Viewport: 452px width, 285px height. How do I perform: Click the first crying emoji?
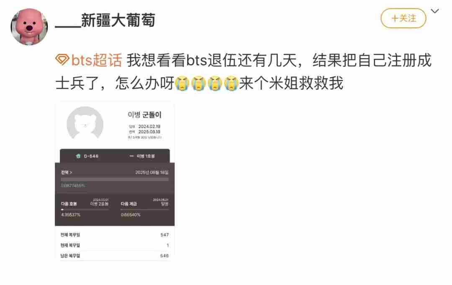182,83
